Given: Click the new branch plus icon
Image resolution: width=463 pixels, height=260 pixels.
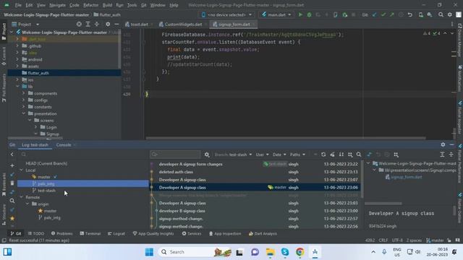Looking at the screenshot, I should [12, 165].
